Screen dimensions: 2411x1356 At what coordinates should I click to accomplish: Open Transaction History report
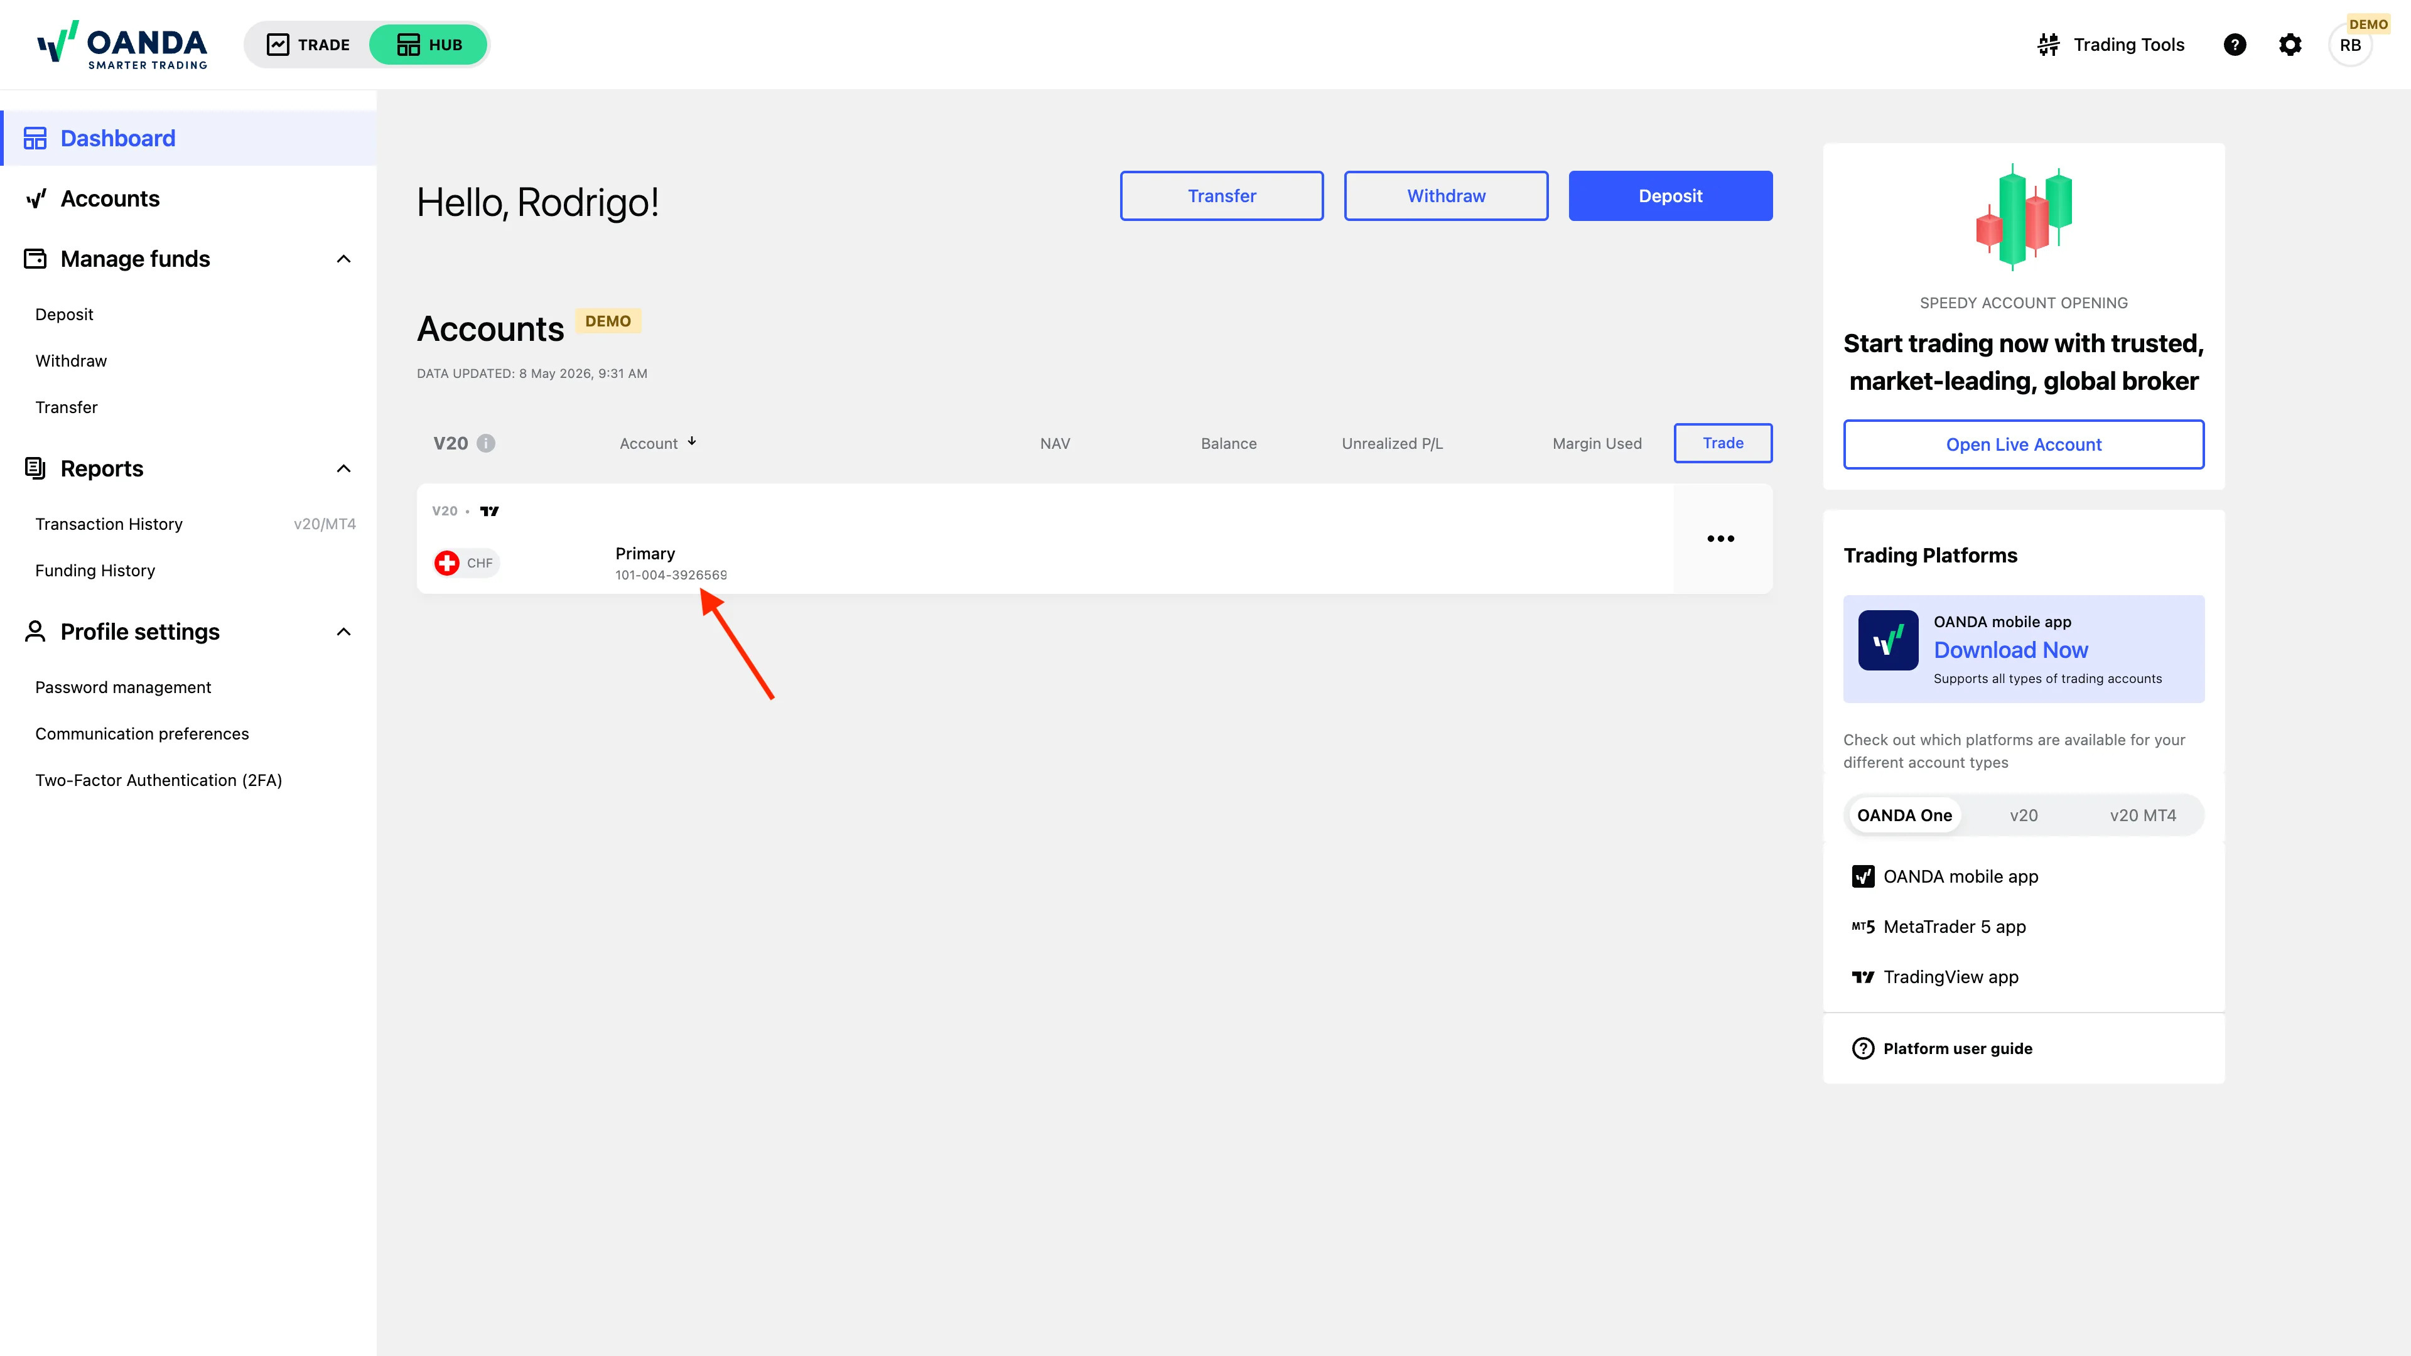[109, 524]
